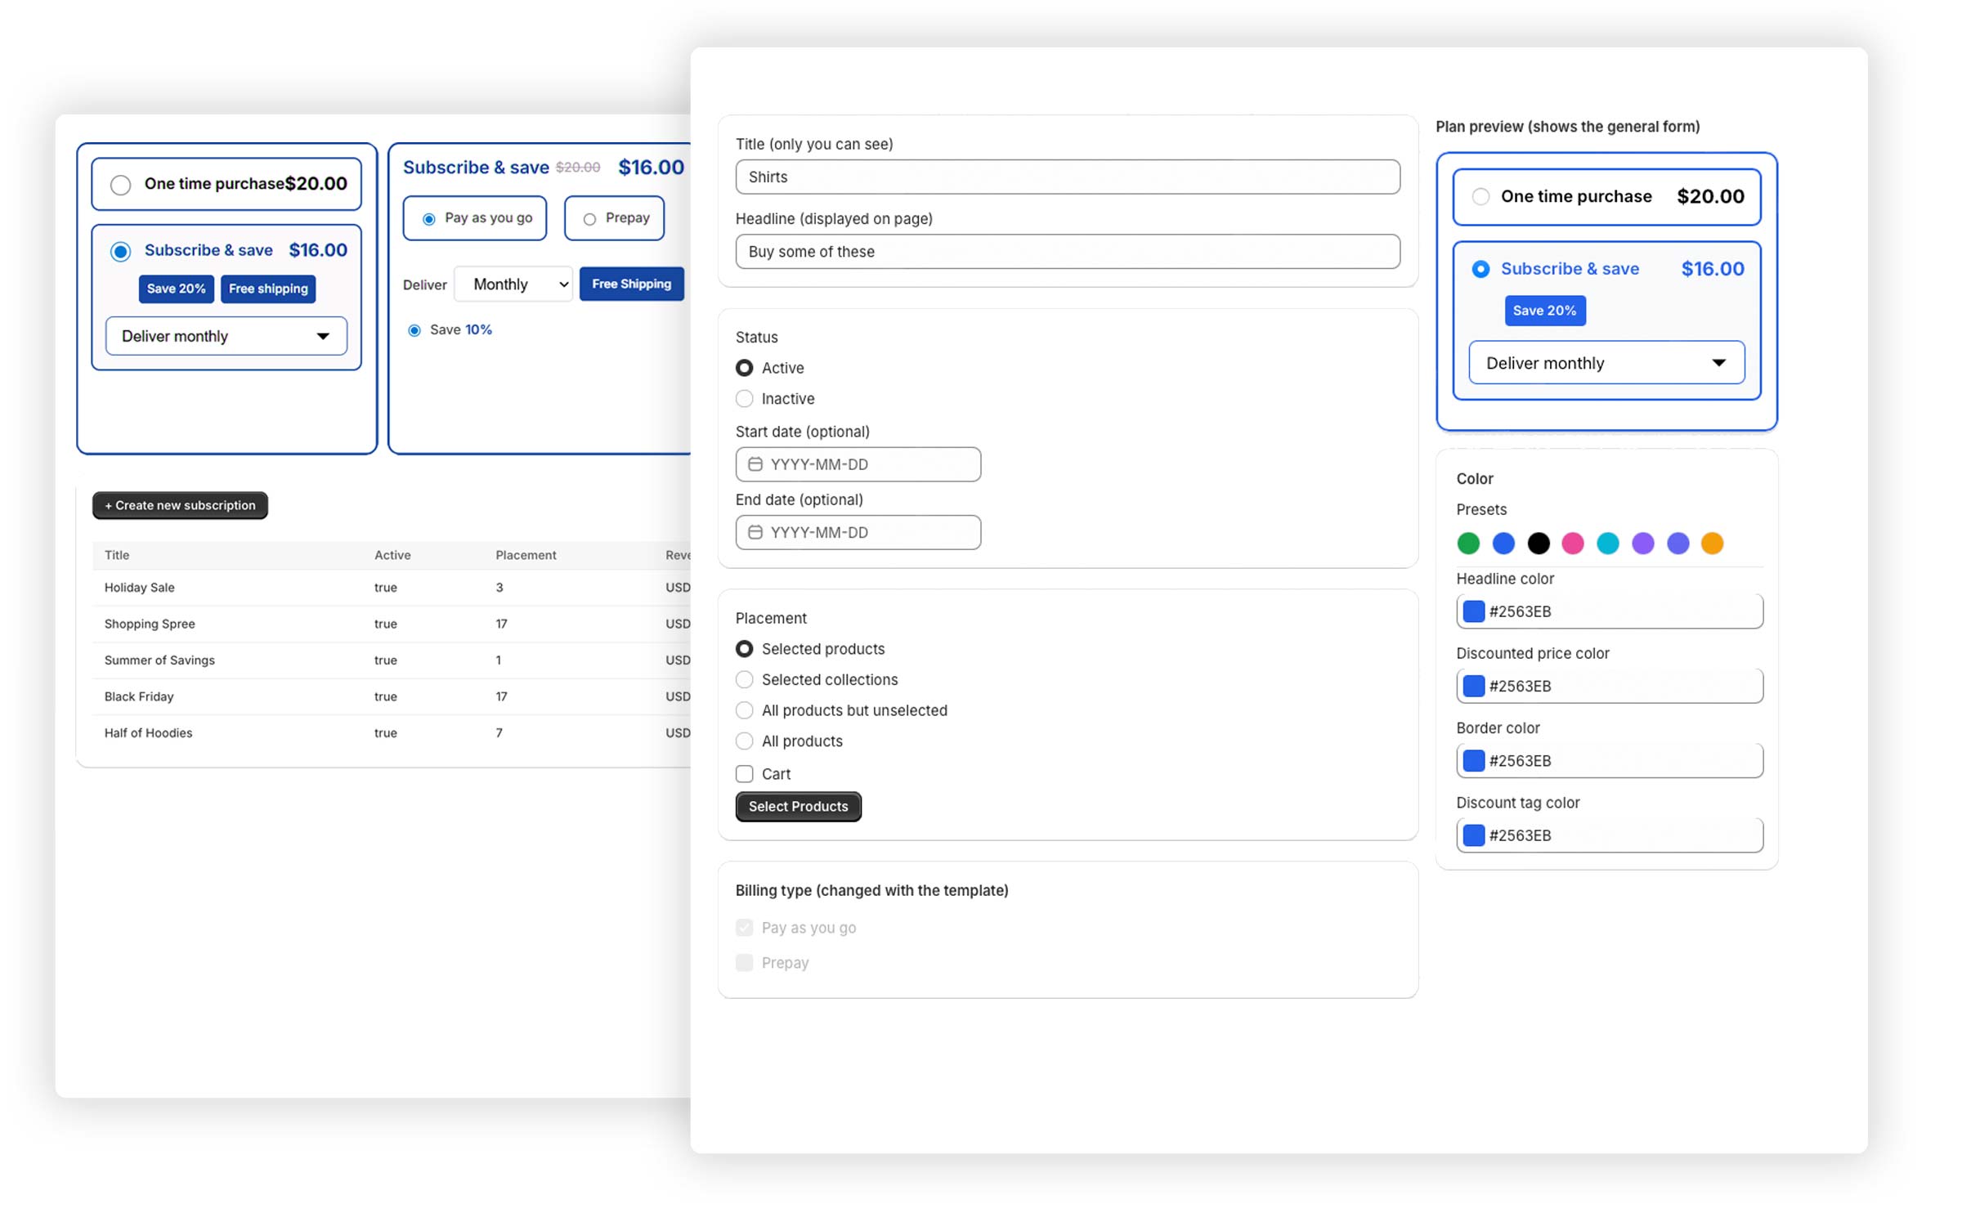Click the Discount tag color hex field
This screenshot has height=1213, width=1962.
1609,835
